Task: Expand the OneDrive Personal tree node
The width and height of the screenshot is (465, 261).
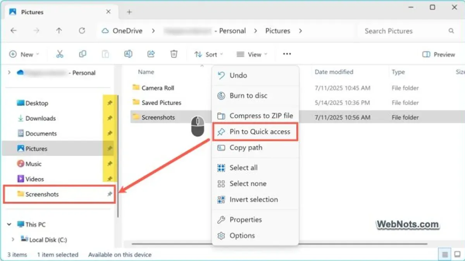Action: tap(9, 73)
